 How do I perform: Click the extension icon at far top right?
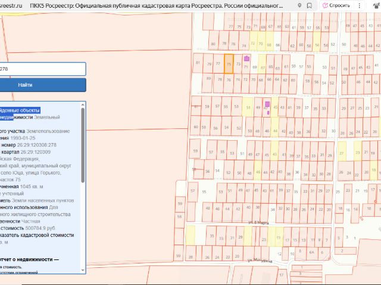[377, 5]
